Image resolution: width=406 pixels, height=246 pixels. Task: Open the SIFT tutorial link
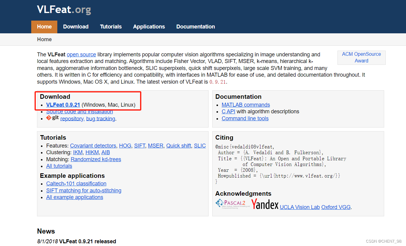(139, 146)
